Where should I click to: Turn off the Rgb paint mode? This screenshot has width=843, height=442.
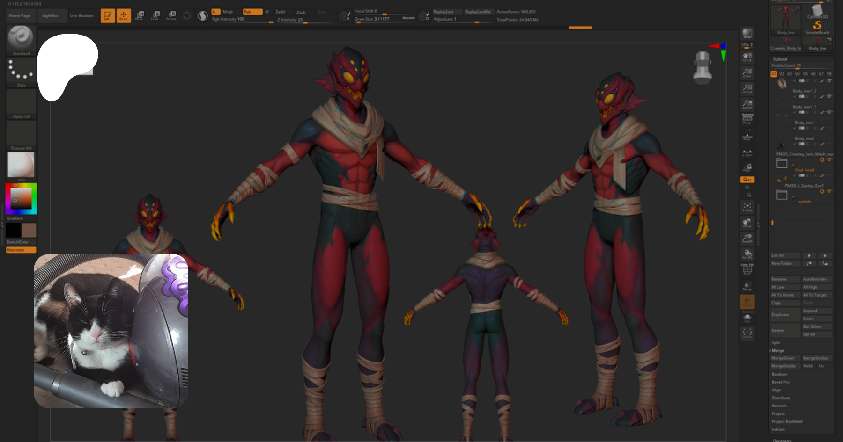point(252,12)
